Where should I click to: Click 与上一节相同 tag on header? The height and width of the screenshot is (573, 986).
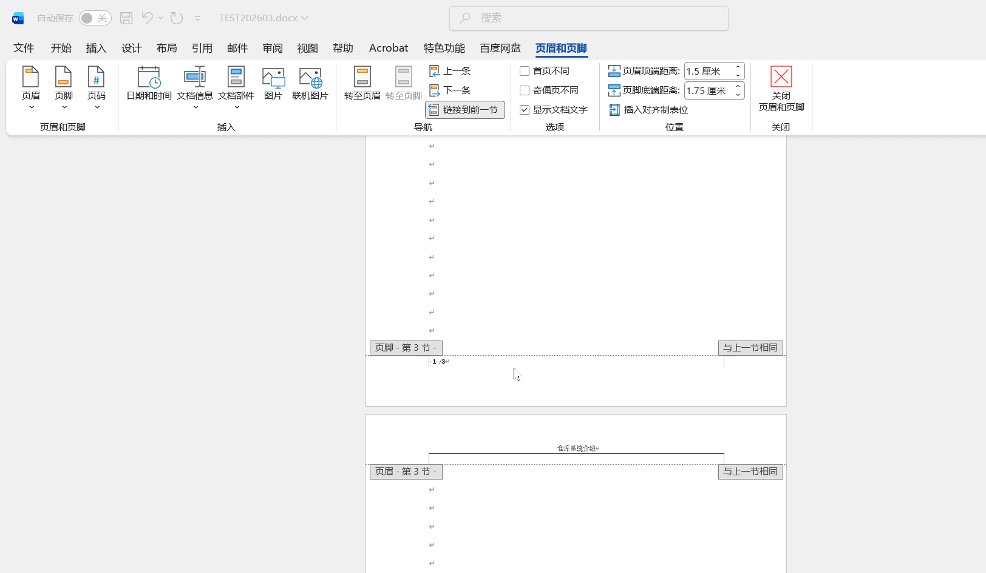point(750,472)
